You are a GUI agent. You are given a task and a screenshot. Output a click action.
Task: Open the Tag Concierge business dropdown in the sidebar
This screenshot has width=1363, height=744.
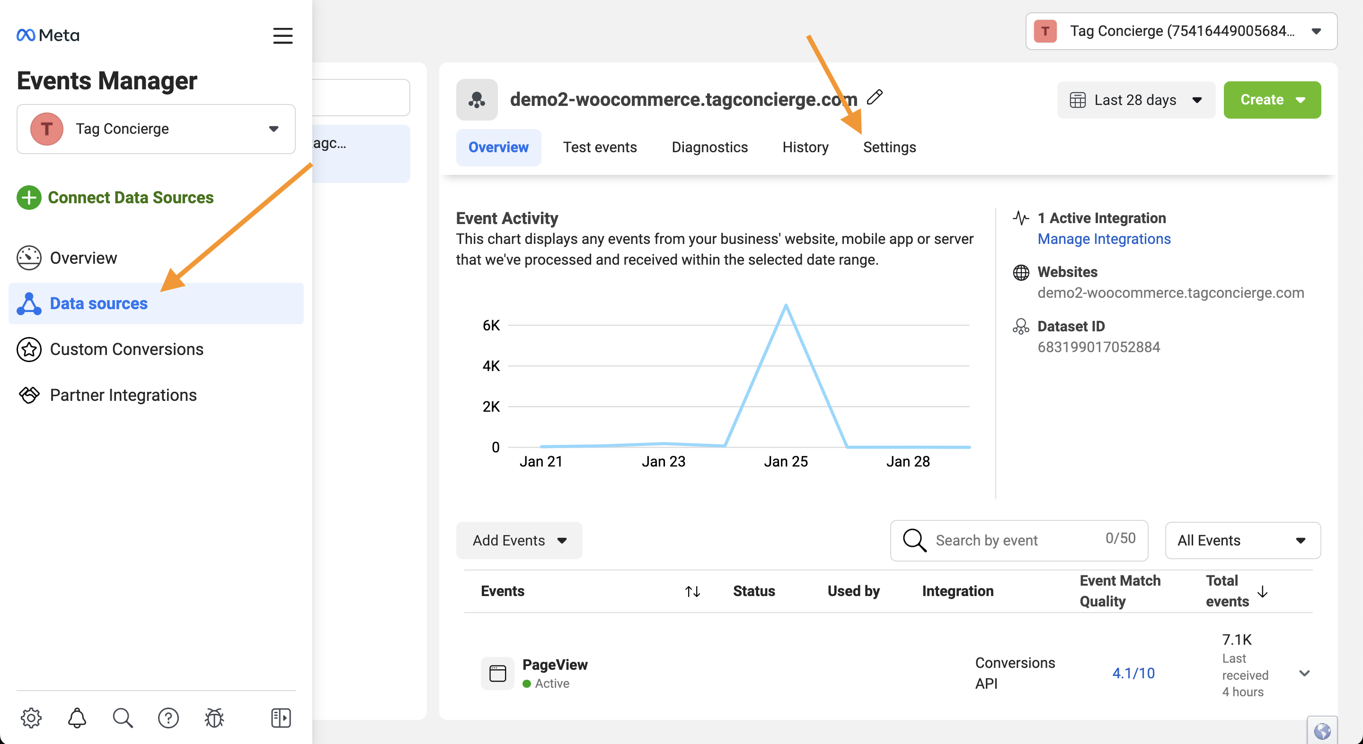[x=156, y=129]
